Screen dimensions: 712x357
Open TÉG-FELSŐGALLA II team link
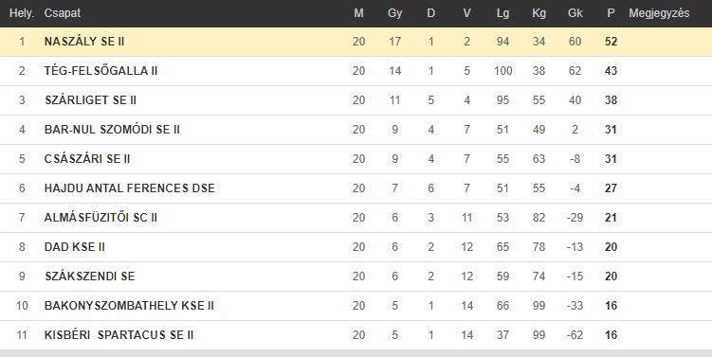100,71
